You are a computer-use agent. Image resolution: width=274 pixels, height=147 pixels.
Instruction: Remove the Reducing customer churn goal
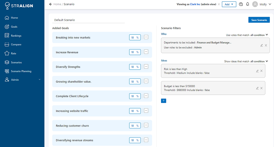(x=146, y=125)
